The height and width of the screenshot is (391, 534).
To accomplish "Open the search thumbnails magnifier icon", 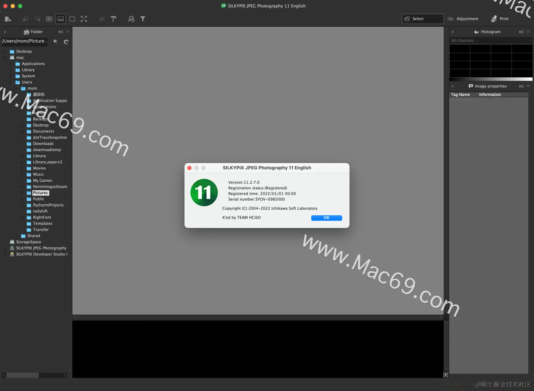I will (x=131, y=19).
